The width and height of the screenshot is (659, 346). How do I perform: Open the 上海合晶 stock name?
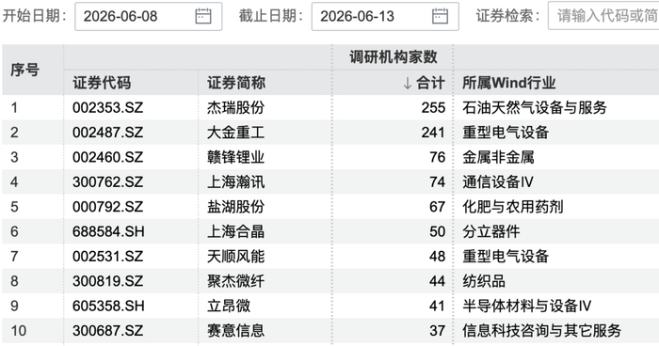point(235,231)
